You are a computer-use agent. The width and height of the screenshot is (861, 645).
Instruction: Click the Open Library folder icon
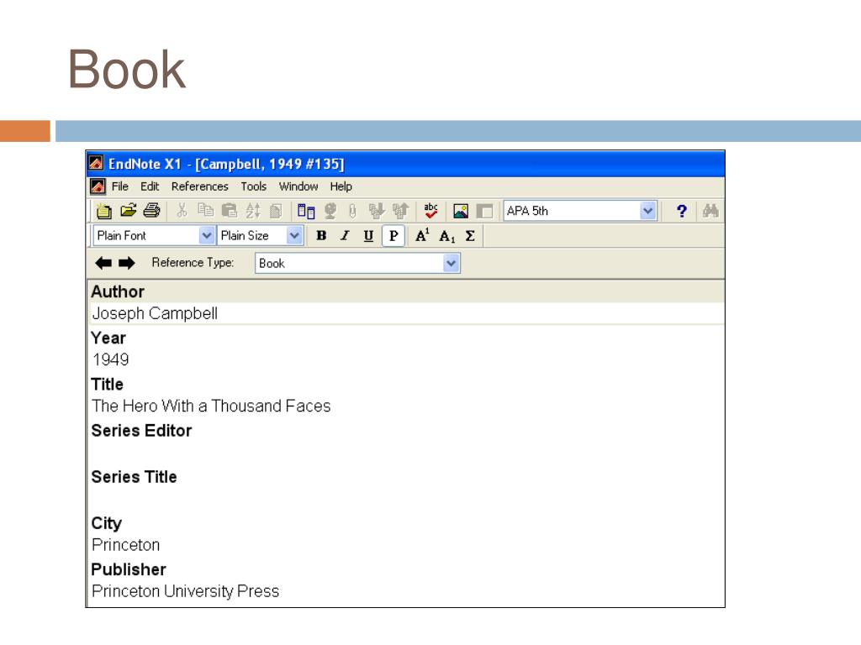coord(128,210)
